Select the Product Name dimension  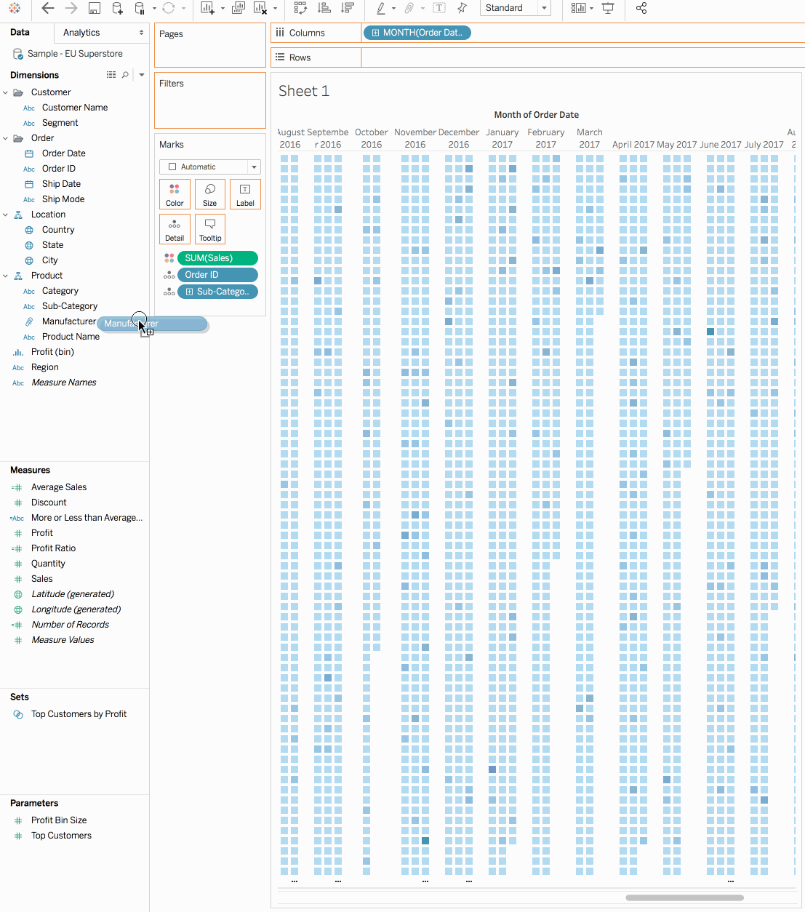[71, 337]
